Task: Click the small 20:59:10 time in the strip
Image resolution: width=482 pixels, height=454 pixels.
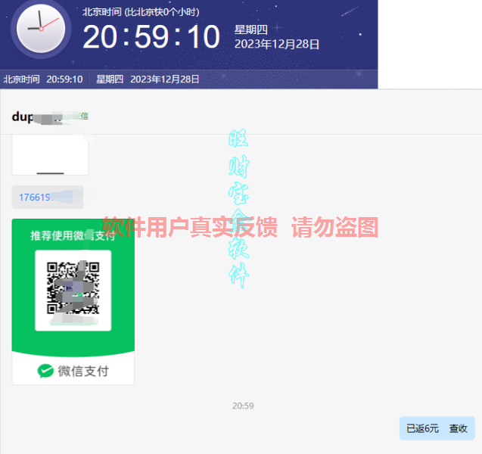Action: point(64,79)
